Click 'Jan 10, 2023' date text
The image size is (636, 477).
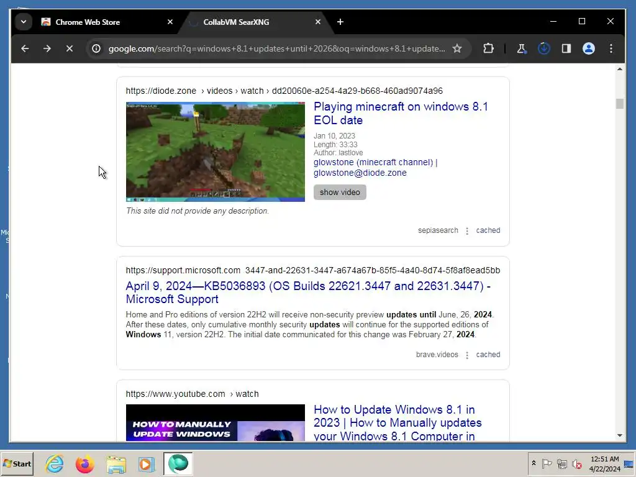[334, 136]
